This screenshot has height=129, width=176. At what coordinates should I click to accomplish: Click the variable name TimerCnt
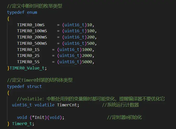click(67, 105)
